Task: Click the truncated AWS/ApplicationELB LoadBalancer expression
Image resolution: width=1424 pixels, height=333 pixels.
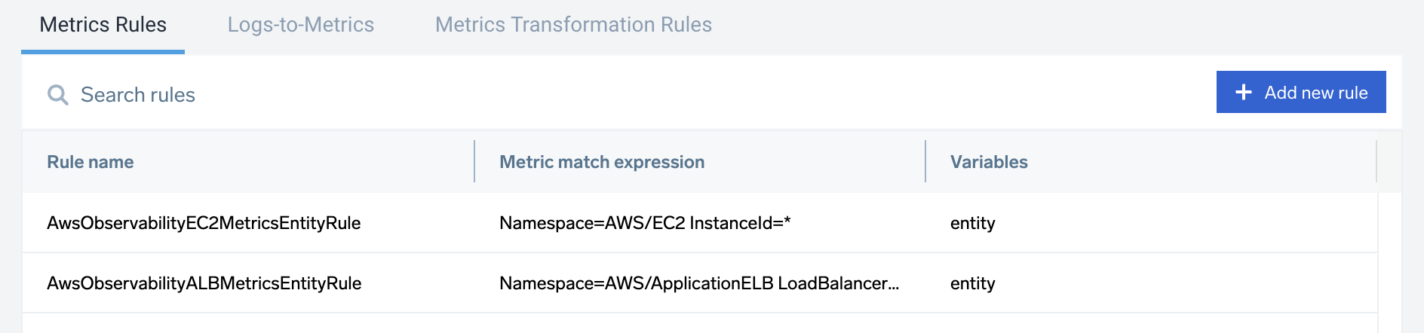Action: tap(699, 283)
